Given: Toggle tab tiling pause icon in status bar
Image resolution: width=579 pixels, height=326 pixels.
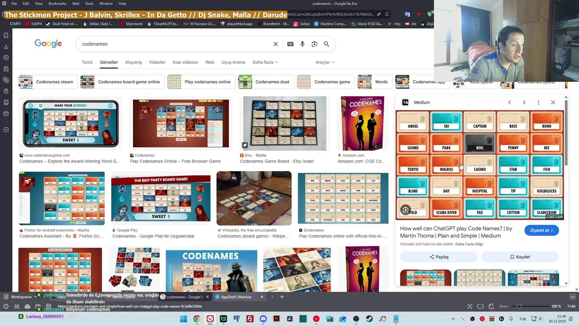Looking at the screenshot, I should [17, 307].
